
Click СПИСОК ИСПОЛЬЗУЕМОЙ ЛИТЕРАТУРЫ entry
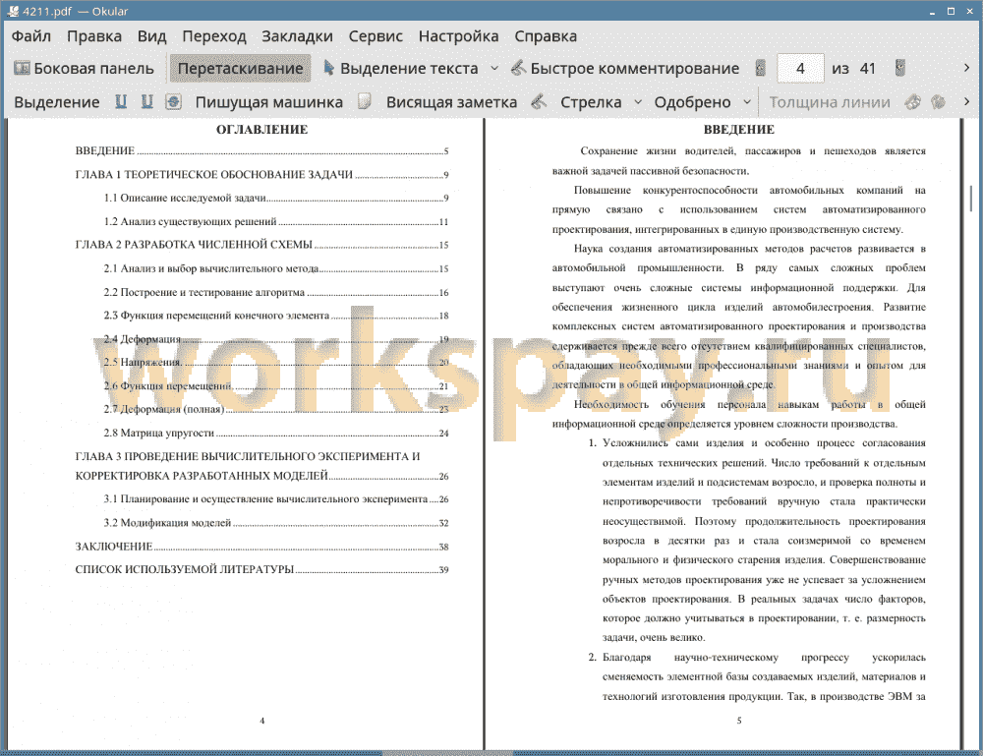pyautogui.click(x=261, y=570)
